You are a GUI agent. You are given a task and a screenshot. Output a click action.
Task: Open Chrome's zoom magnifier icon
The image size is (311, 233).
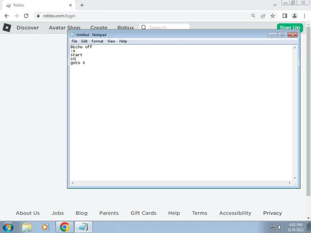point(253,16)
